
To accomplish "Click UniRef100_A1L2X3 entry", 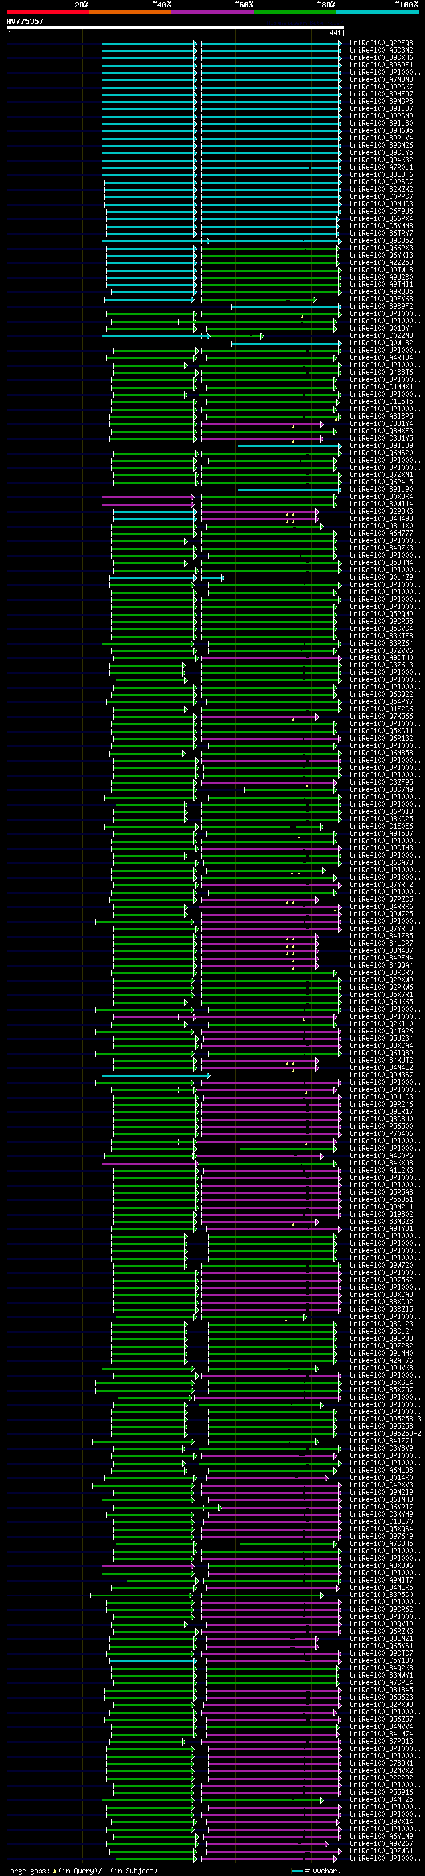I will point(381,1171).
